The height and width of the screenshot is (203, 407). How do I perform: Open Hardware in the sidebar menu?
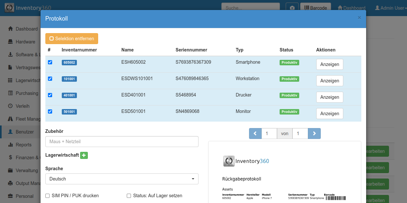tap(25, 42)
